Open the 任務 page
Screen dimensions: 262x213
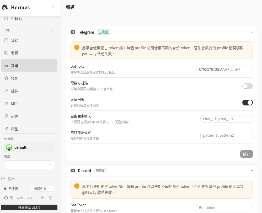click(29, 40)
